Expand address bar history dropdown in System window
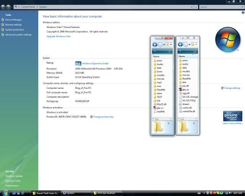 tap(191, 7)
